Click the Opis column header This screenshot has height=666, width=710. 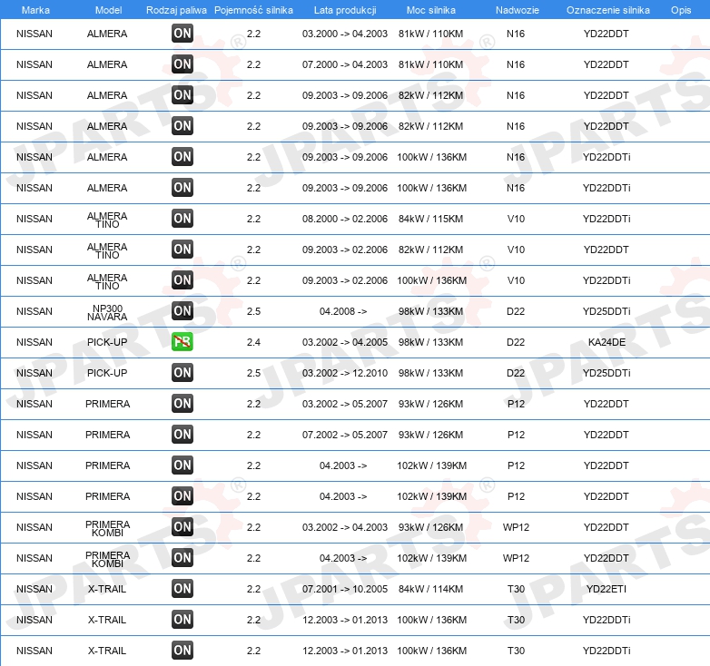pyautogui.click(x=681, y=10)
